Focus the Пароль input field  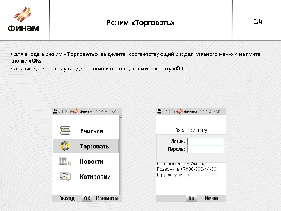point(206,149)
